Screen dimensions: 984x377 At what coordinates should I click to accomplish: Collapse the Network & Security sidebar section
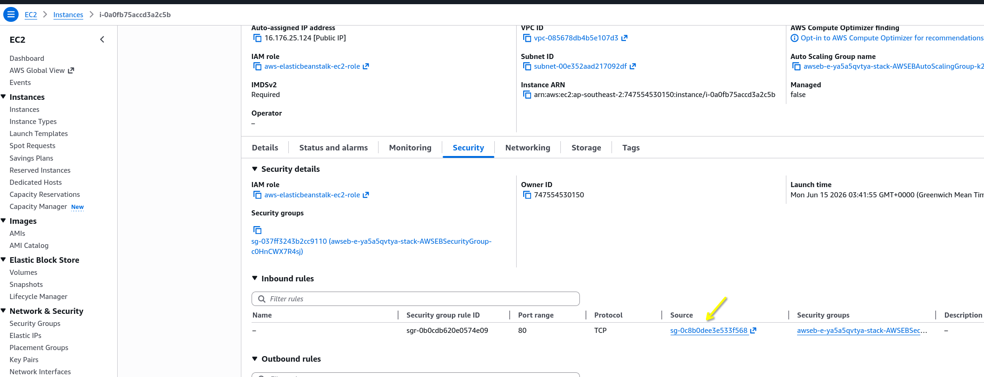(3, 311)
